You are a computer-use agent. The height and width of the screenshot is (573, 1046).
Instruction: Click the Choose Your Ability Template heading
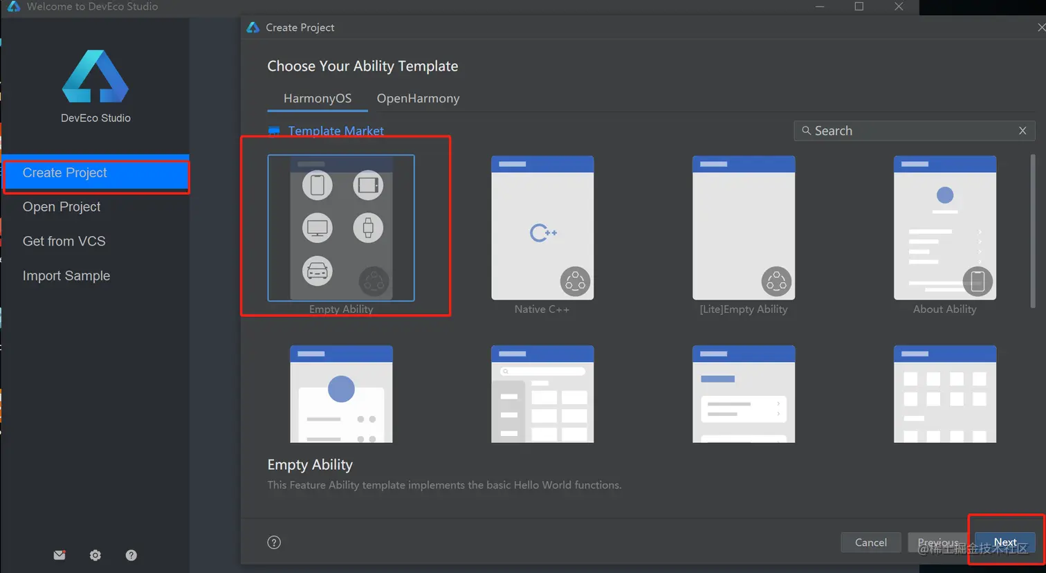(x=363, y=66)
